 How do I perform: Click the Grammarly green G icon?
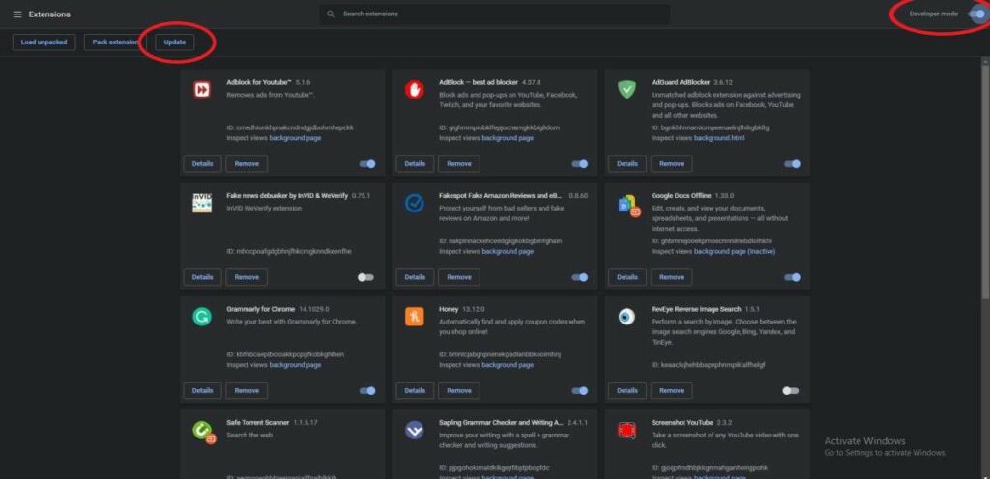click(x=202, y=316)
